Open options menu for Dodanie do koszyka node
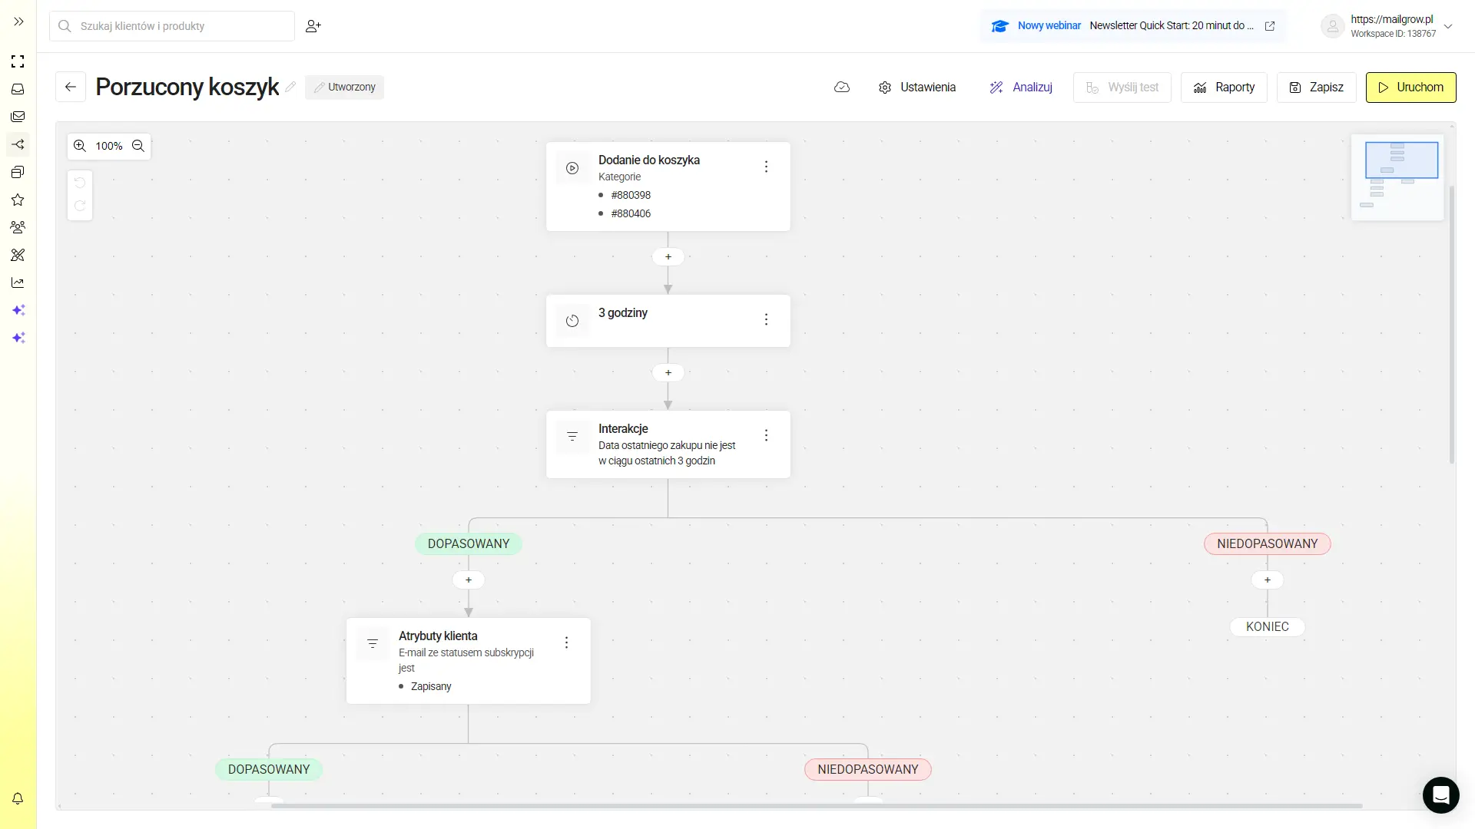Viewport: 1475px width, 829px height. coord(766,167)
